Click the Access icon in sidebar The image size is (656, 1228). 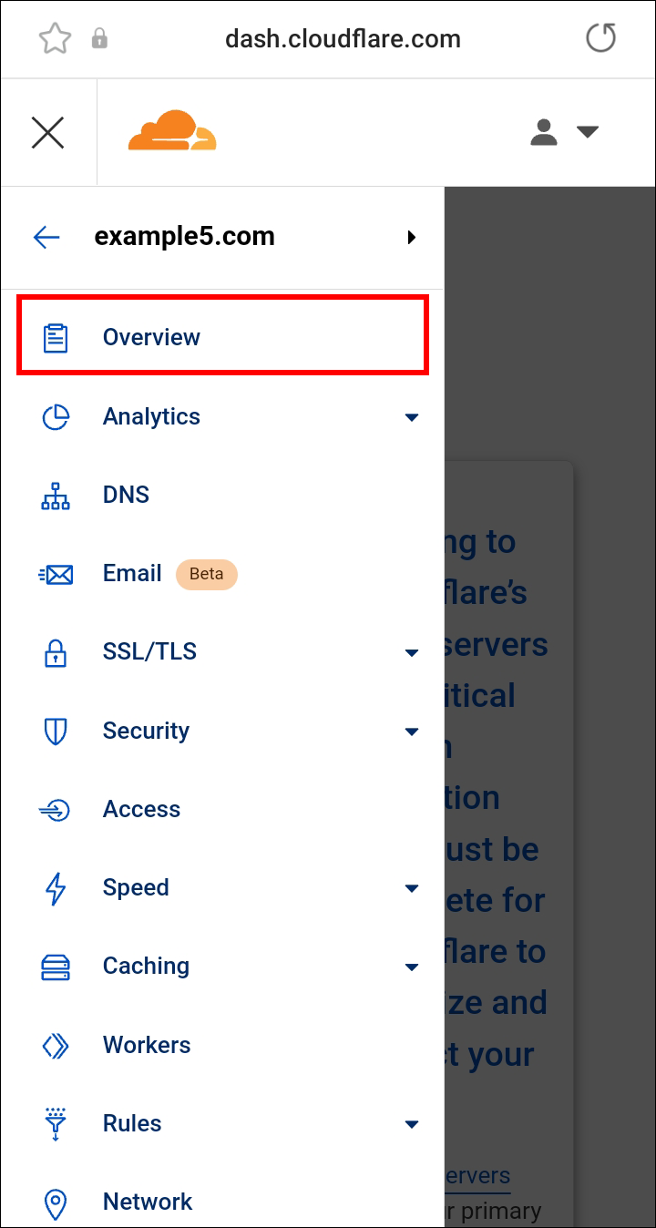(56, 810)
